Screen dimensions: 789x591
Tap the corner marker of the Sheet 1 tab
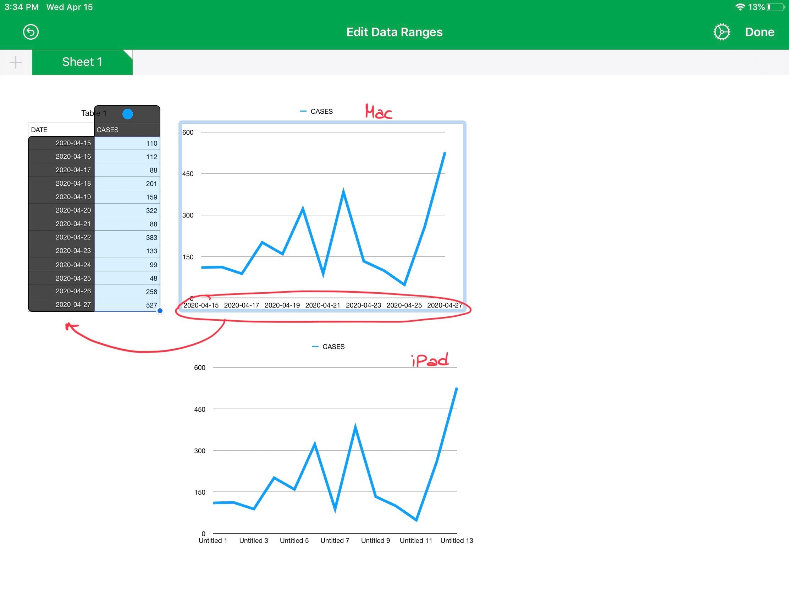129,53
